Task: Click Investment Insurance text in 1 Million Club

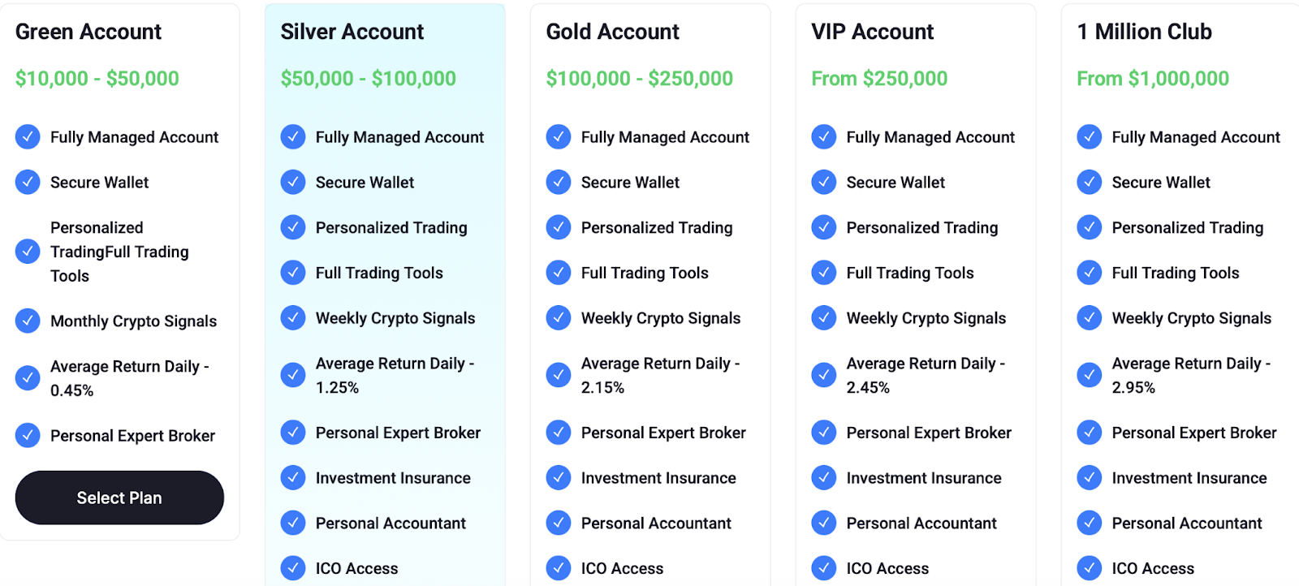Action: (x=1189, y=478)
